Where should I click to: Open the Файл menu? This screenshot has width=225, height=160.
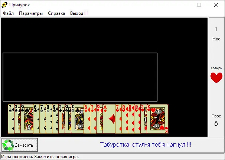point(8,13)
